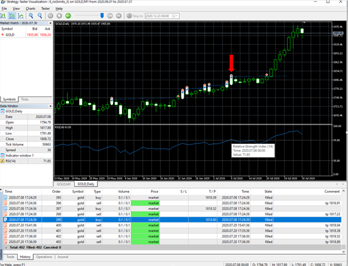Select the Spread row in Data Window
Viewport: 348px width, 266px height.
click(x=26, y=150)
